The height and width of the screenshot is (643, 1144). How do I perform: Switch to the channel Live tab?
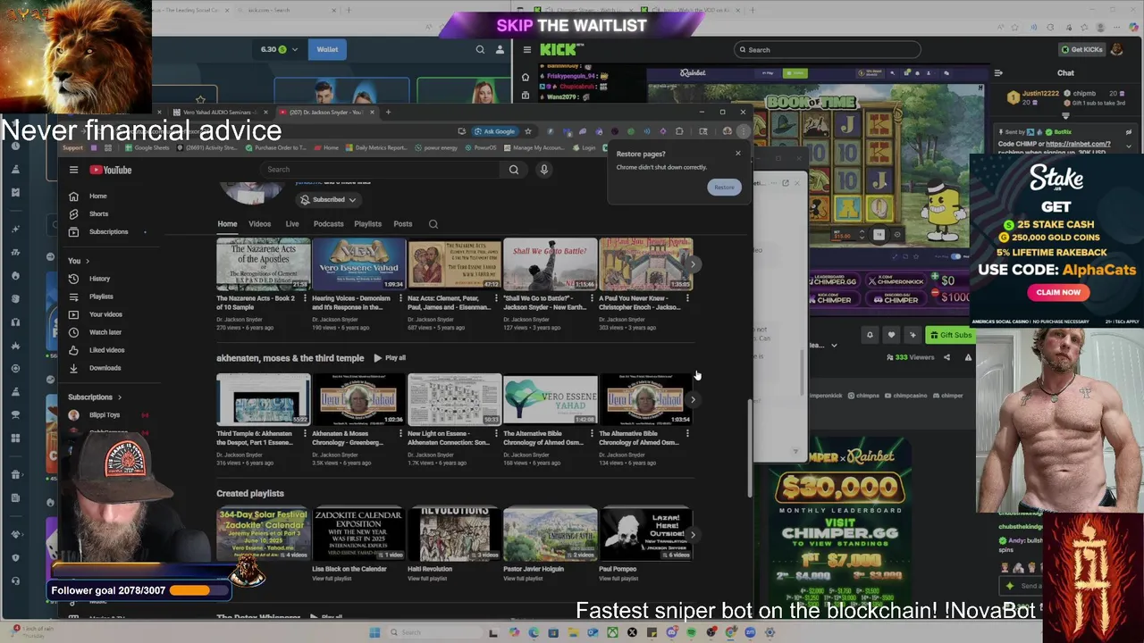pyautogui.click(x=292, y=224)
